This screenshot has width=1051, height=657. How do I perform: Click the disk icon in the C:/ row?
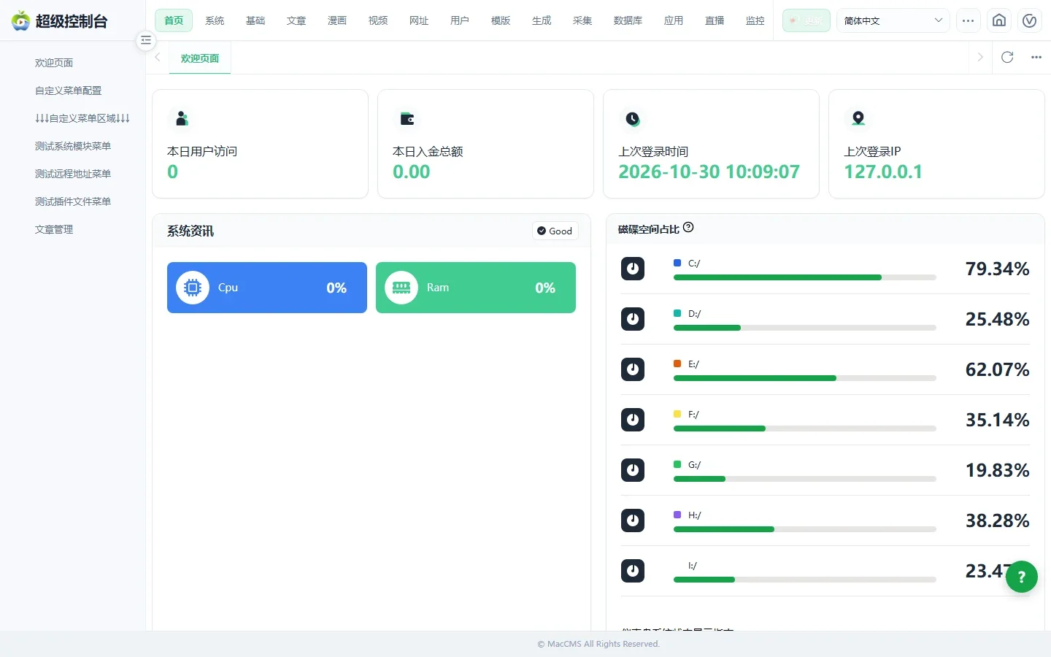(633, 269)
